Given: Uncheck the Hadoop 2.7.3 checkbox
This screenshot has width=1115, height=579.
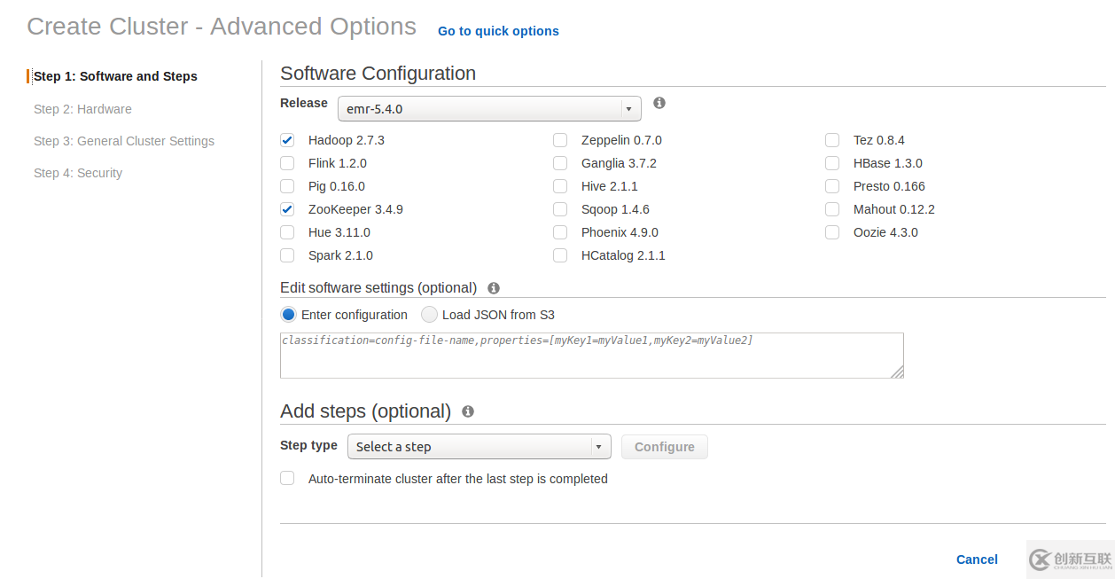Looking at the screenshot, I should tap(287, 140).
